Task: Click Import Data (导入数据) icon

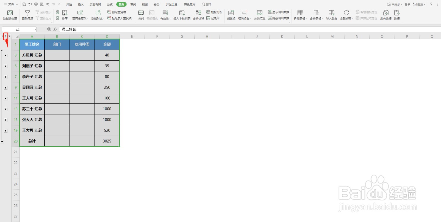Action: tap(332, 13)
